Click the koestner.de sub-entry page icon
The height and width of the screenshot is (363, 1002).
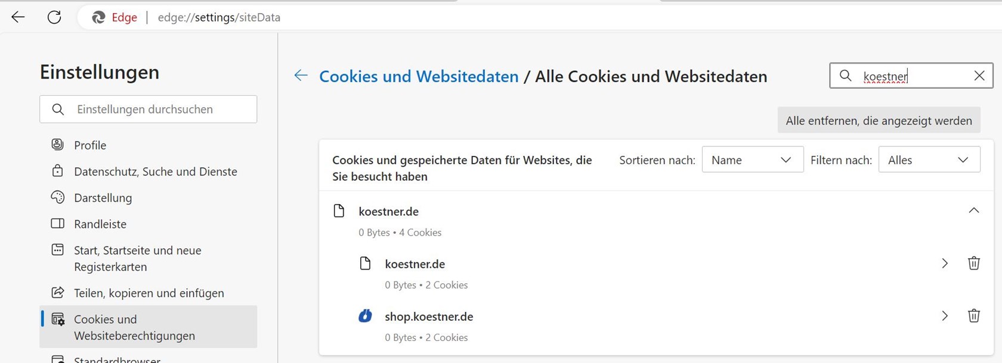[365, 264]
